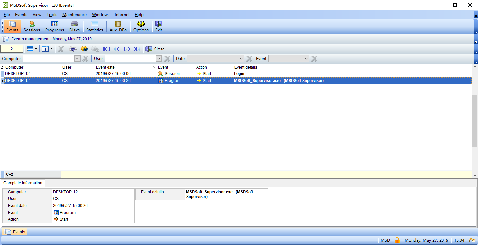This screenshot has height=245, width=478.
Task: Click the status bar icon beside 15:04
Action: (471, 240)
